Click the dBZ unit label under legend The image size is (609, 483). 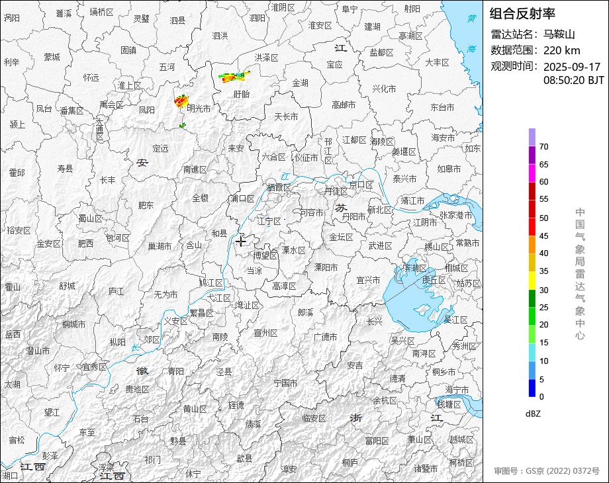point(533,414)
